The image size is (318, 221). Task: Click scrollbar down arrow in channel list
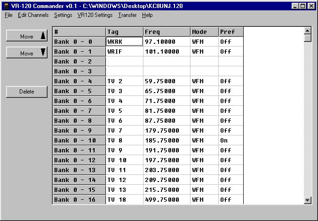coord(308,200)
